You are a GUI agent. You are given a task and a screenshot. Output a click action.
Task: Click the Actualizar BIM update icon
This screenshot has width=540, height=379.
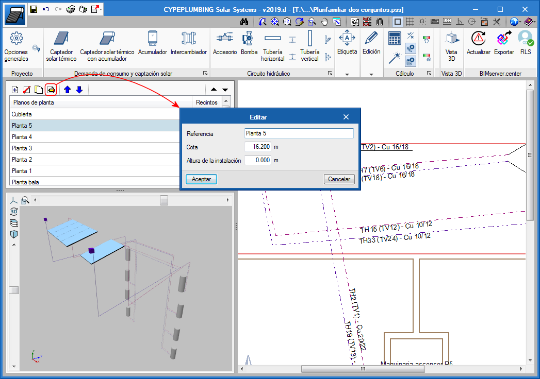[478, 43]
